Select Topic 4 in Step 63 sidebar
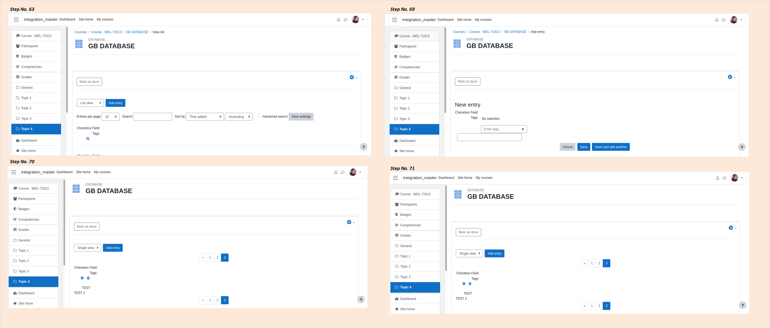The image size is (770, 328). click(x=36, y=129)
